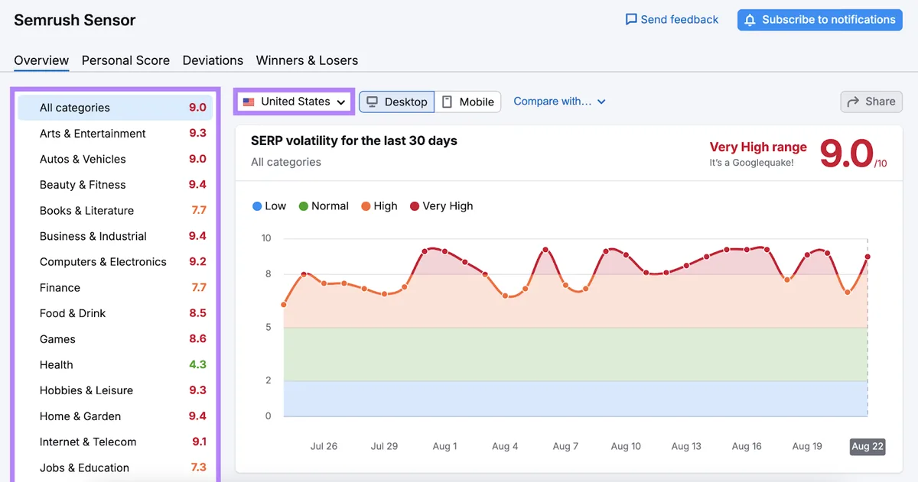The height and width of the screenshot is (482, 918).
Task: Click the Share arrow icon
Action: pyautogui.click(x=853, y=102)
